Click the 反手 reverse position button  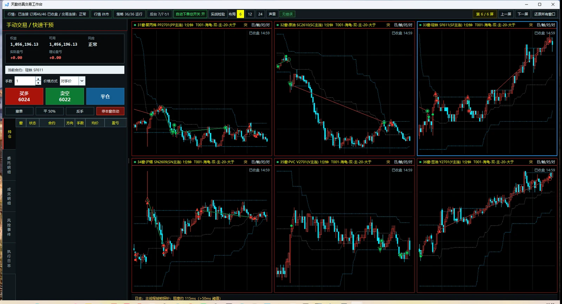(80, 111)
